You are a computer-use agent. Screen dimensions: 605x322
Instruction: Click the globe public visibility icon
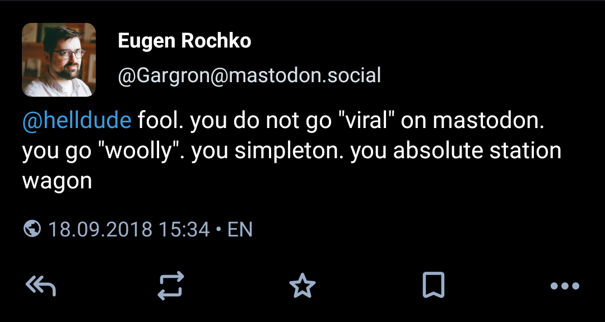coord(32,229)
